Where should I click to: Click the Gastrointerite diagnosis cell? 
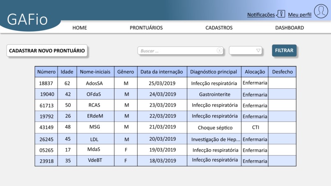[214, 94]
